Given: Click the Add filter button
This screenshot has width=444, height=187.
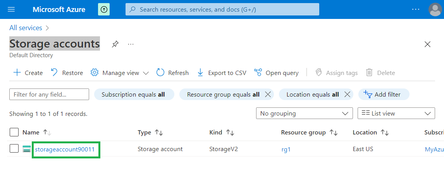Looking at the screenshot, I should tap(384, 94).
